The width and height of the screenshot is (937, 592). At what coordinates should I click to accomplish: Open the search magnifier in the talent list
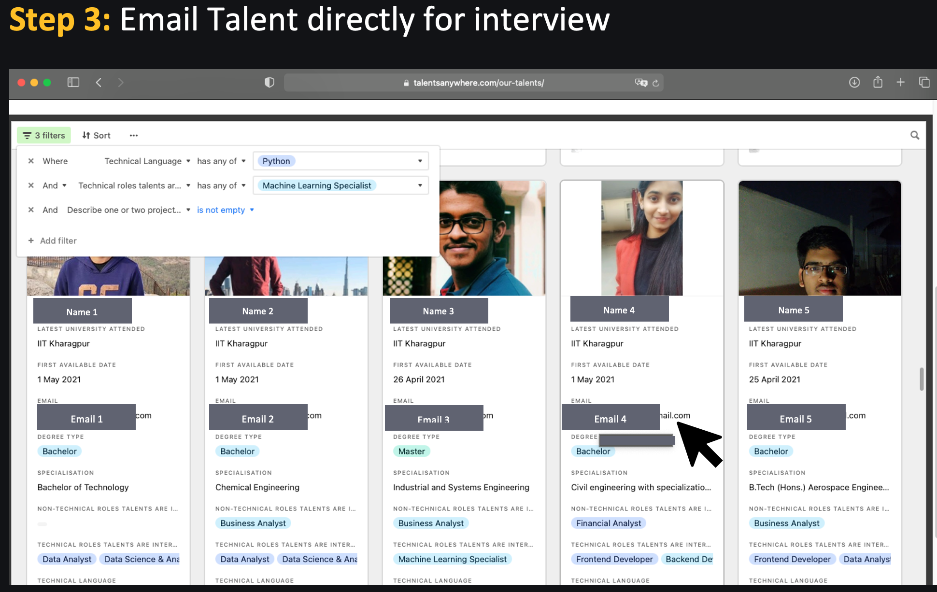coord(915,135)
